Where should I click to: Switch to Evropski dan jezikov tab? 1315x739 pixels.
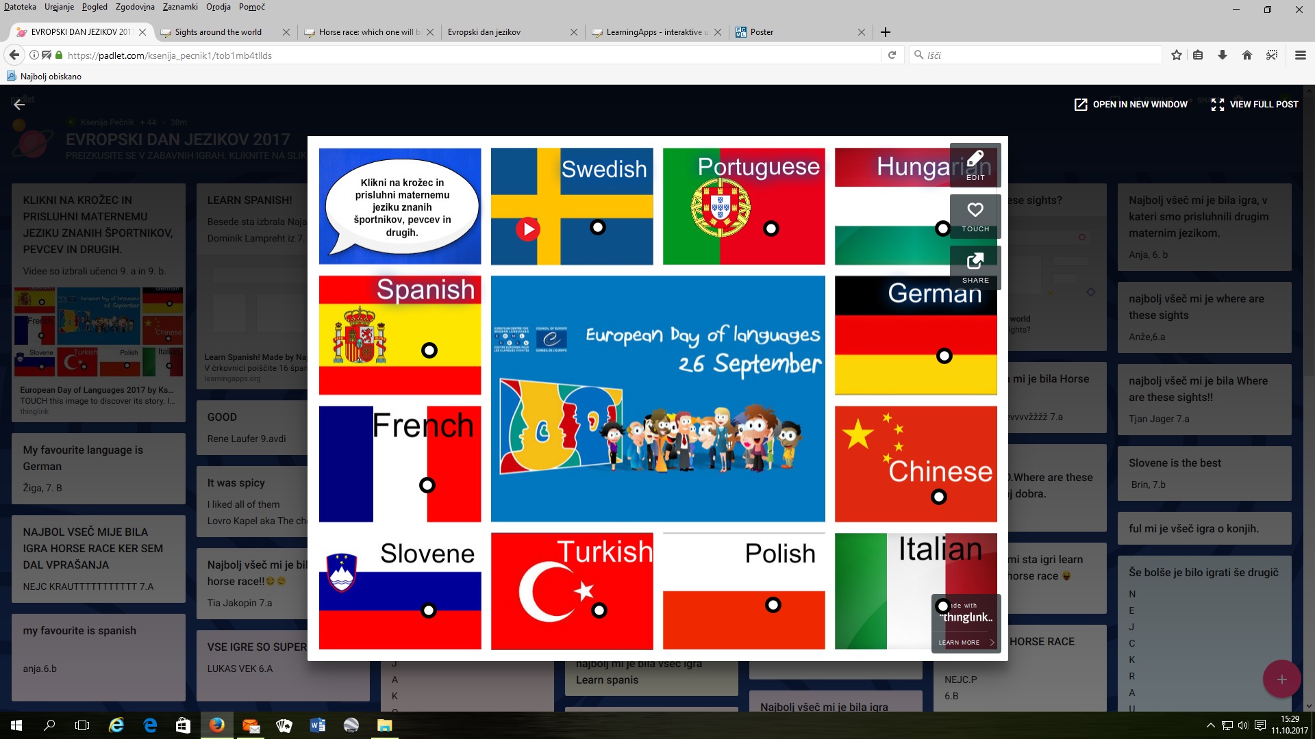click(x=511, y=32)
